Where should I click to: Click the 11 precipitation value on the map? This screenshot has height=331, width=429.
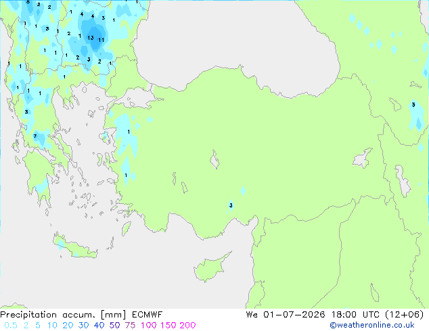[x=101, y=40]
